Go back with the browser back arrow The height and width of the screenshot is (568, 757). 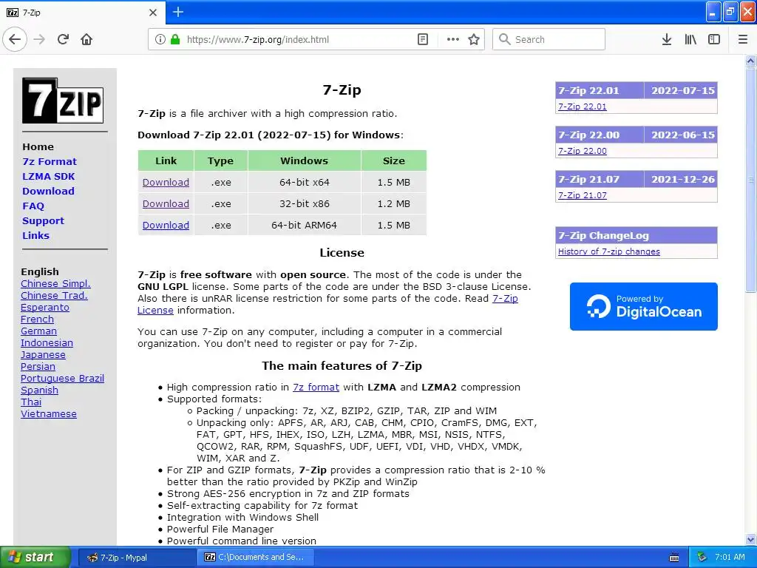click(15, 39)
